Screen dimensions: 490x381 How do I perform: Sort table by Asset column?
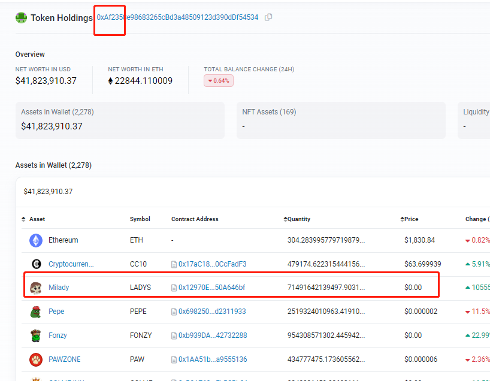point(34,219)
